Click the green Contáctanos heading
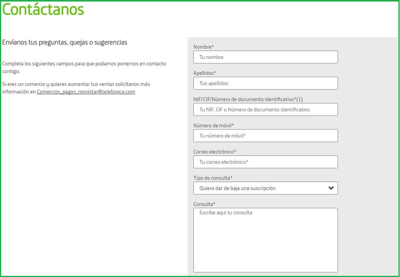This screenshot has width=400, height=277. coord(43,10)
